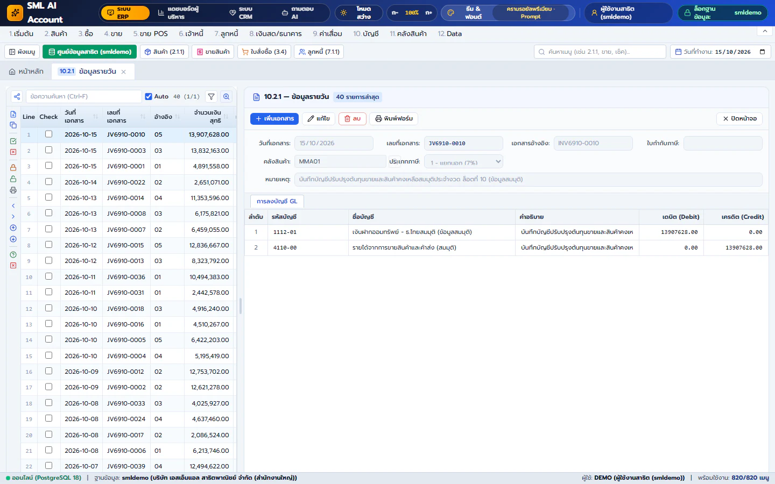This screenshot has height=484, width=775.
Task: Select the การลงบัญชี GL tab
Action: (x=277, y=201)
